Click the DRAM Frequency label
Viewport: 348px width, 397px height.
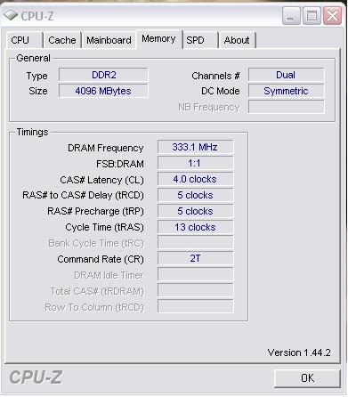pos(106,148)
